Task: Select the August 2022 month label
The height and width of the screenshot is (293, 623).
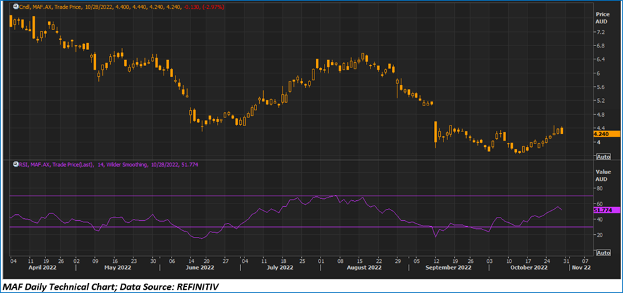Action: [365, 268]
